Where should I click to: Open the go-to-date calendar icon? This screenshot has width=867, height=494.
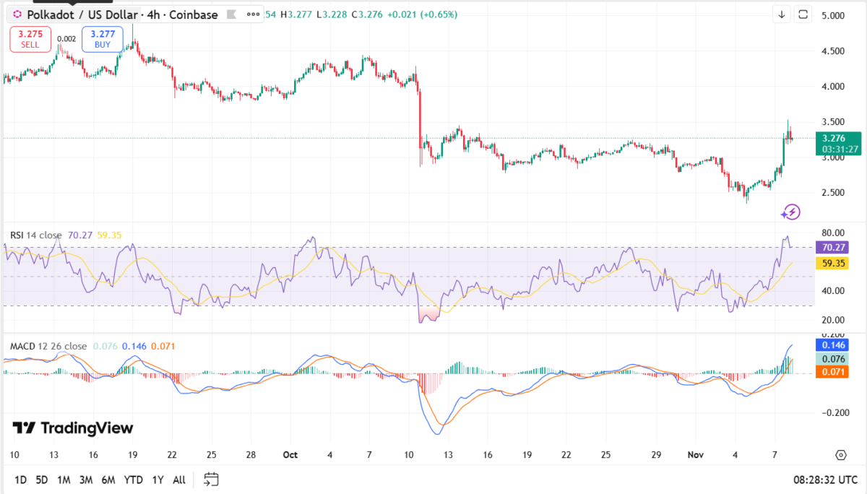click(x=210, y=480)
